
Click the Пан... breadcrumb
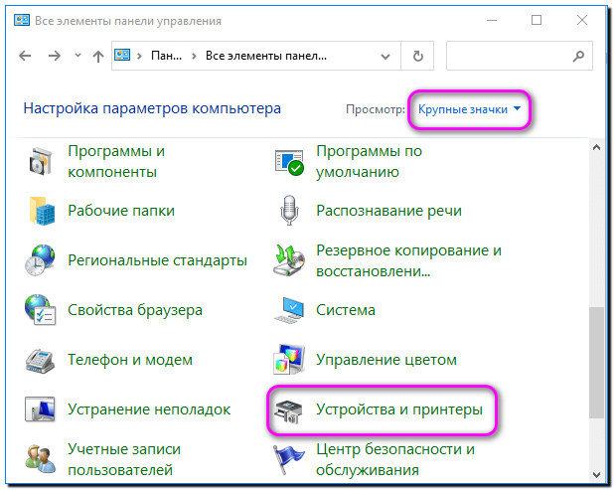click(x=167, y=56)
